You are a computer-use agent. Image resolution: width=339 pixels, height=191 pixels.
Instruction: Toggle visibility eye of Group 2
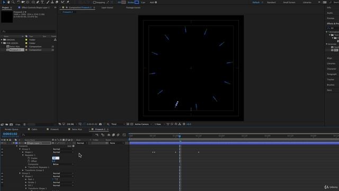(x=2, y=173)
